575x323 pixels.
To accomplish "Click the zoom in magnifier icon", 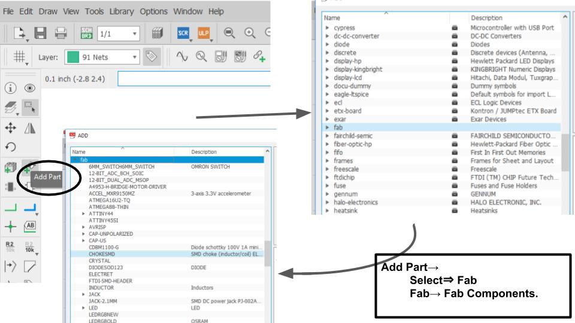I will tap(250, 33).
